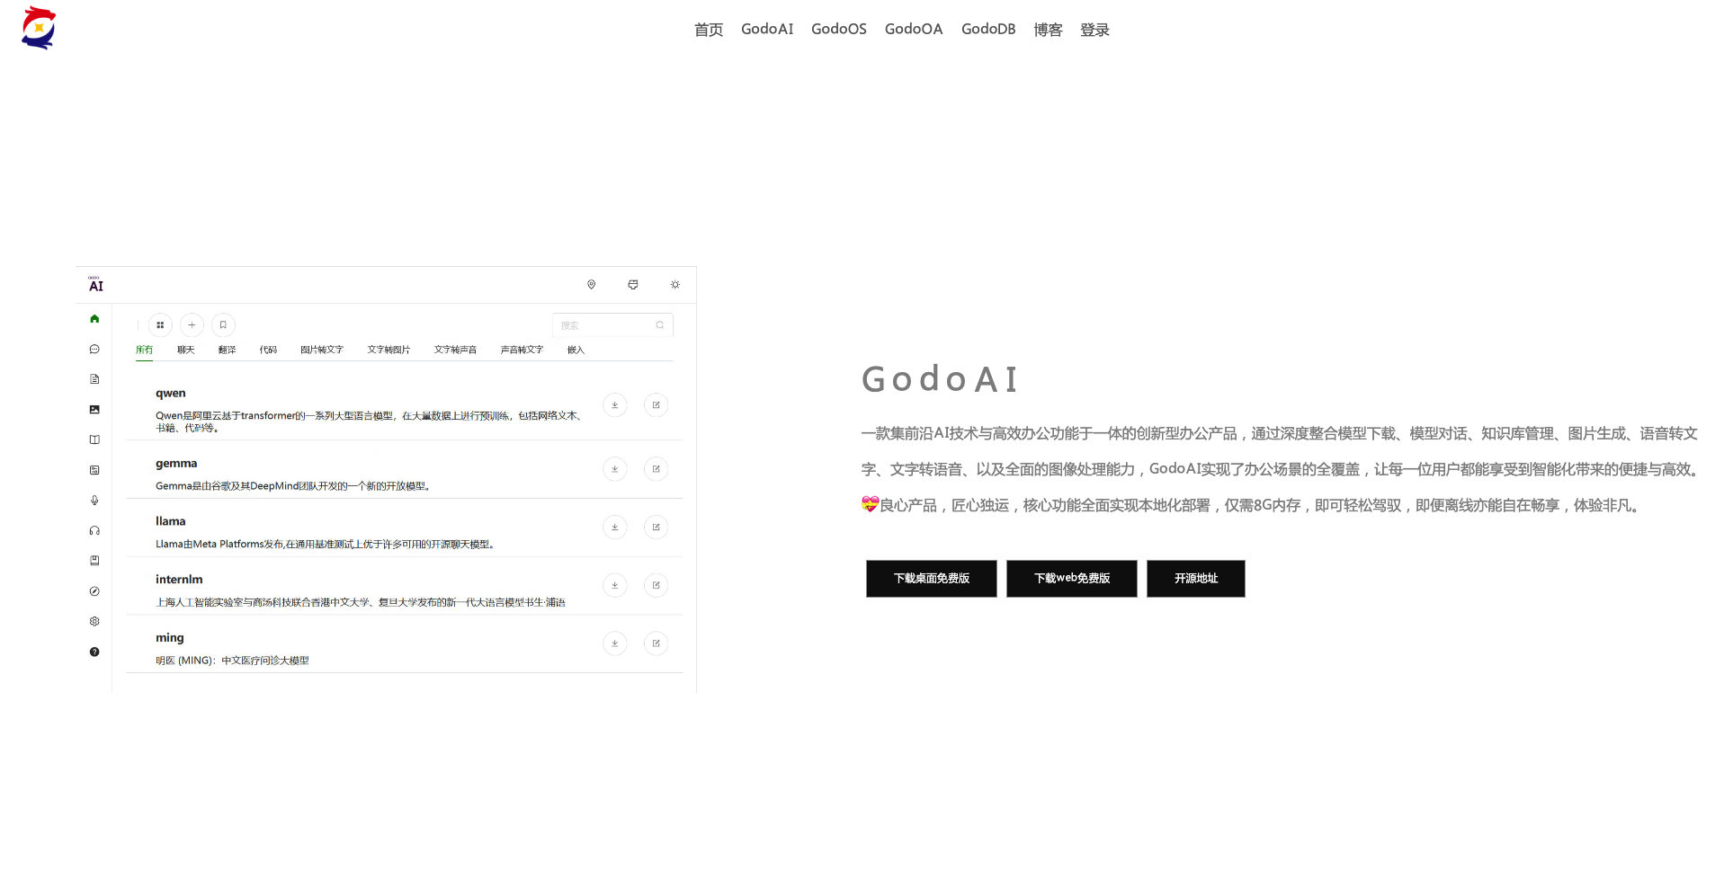
Task: Switch to the 翻译 tab
Action: tap(227, 350)
